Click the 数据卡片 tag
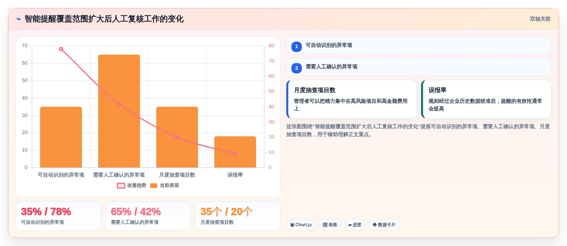The width and height of the screenshot is (567, 246). click(x=384, y=225)
